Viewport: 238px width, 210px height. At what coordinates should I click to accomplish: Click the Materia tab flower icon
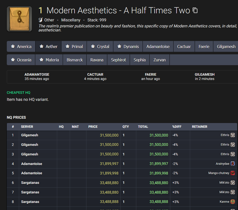[42, 60]
